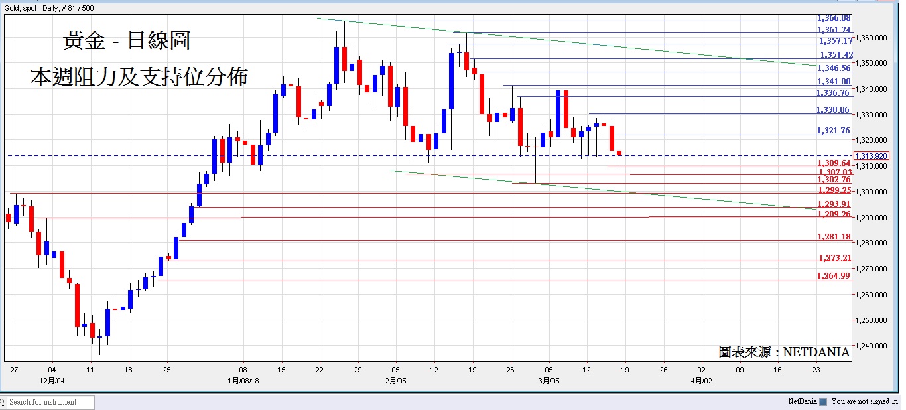Select the 1,361.74 resistance level label
Screen dimensions: 906x410
coord(834,30)
